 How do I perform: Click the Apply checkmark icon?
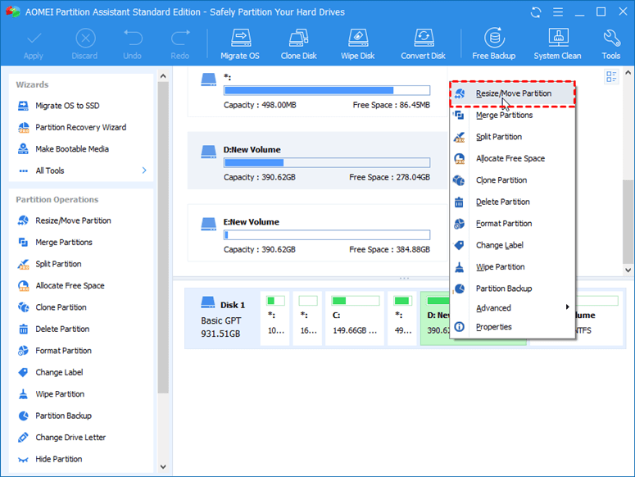[x=34, y=39]
